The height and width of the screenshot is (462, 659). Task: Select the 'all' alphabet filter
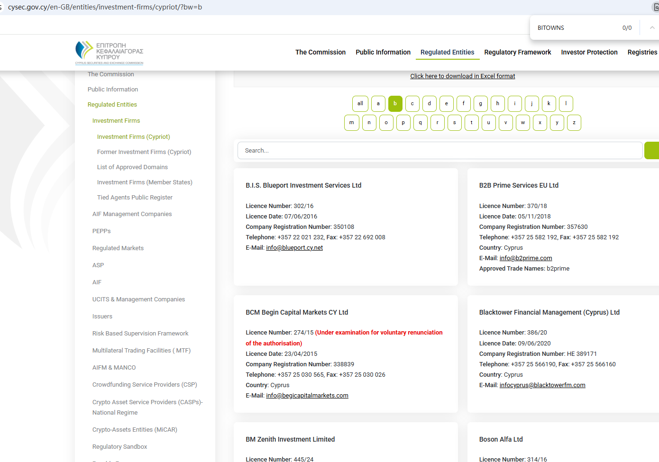point(360,104)
